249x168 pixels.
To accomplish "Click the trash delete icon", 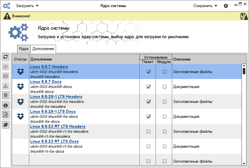I will tap(6, 95).
